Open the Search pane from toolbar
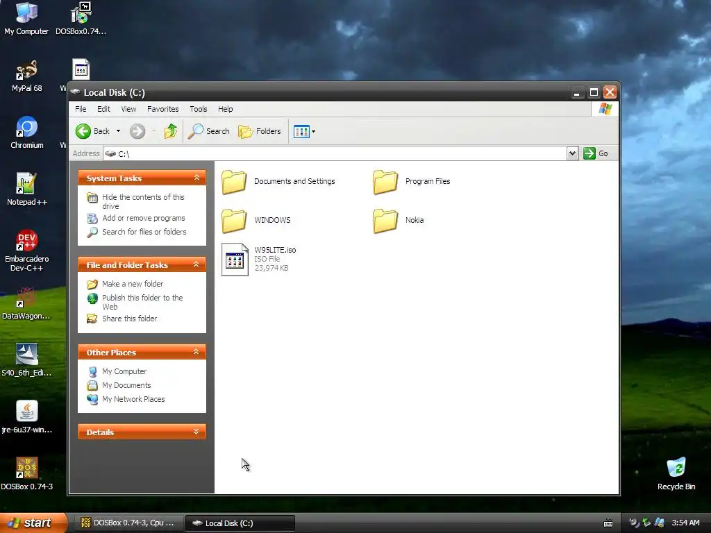The image size is (711, 533). coord(209,131)
